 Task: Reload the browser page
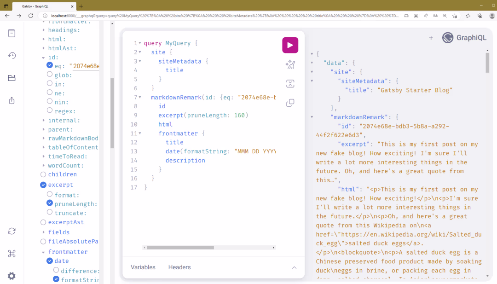click(31, 16)
